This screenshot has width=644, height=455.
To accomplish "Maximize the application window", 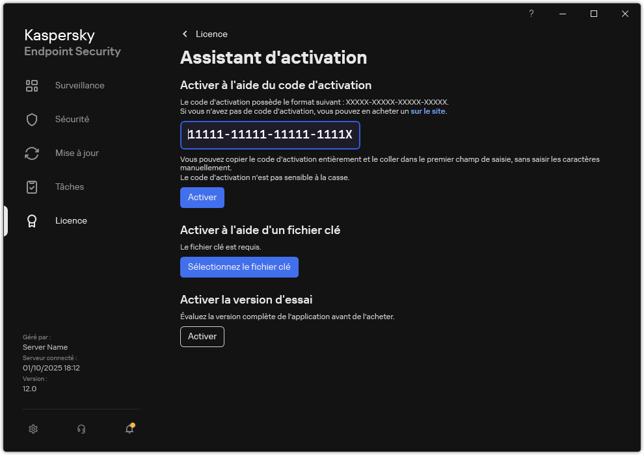I will [x=593, y=13].
